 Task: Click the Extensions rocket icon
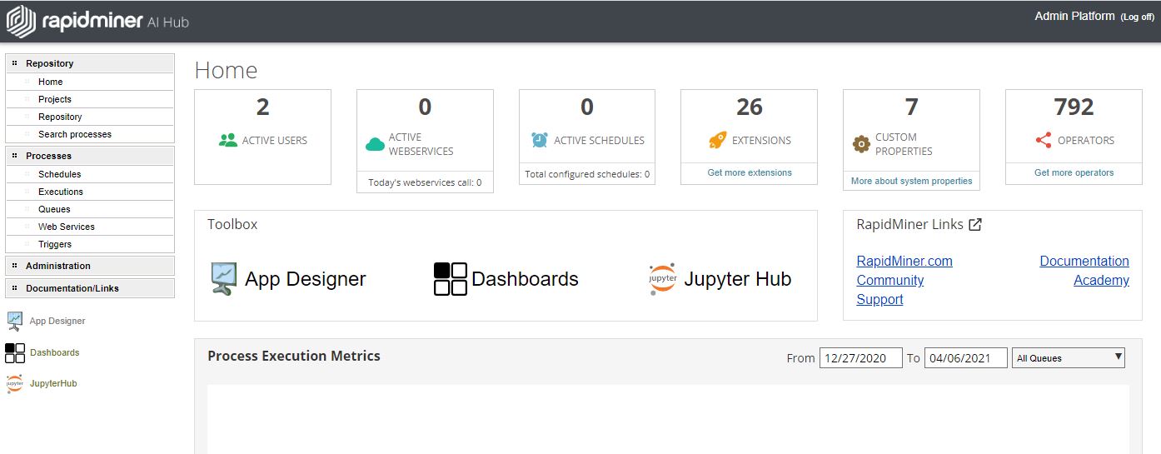point(717,140)
